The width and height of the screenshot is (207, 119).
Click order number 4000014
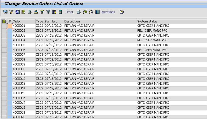[19, 88]
